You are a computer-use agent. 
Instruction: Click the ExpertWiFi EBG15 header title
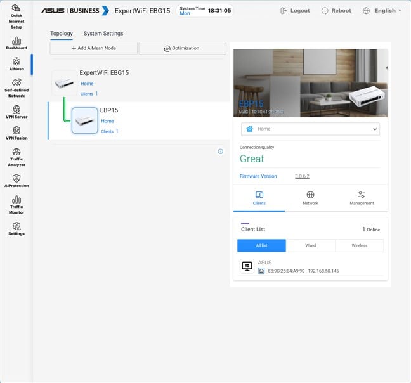pos(142,11)
